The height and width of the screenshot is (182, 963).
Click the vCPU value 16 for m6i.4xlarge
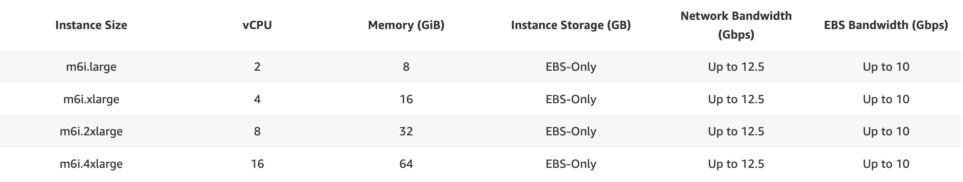[x=257, y=164]
